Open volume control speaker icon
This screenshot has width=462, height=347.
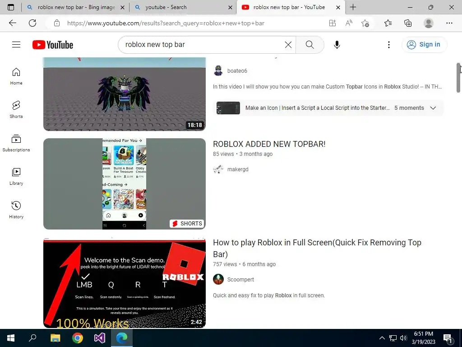403,338
